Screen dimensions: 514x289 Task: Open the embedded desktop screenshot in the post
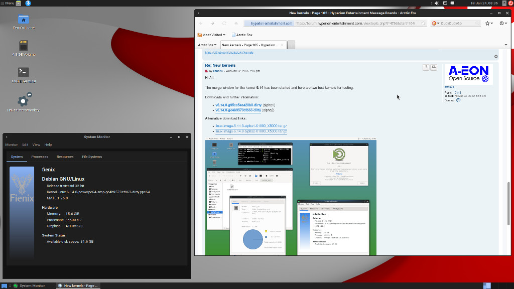point(291,196)
